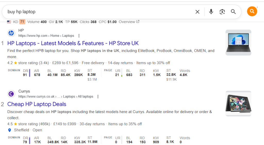This screenshot has width=264, height=145.
Task: Click the ST 8.3M value for HP domain
Action: (92, 75)
